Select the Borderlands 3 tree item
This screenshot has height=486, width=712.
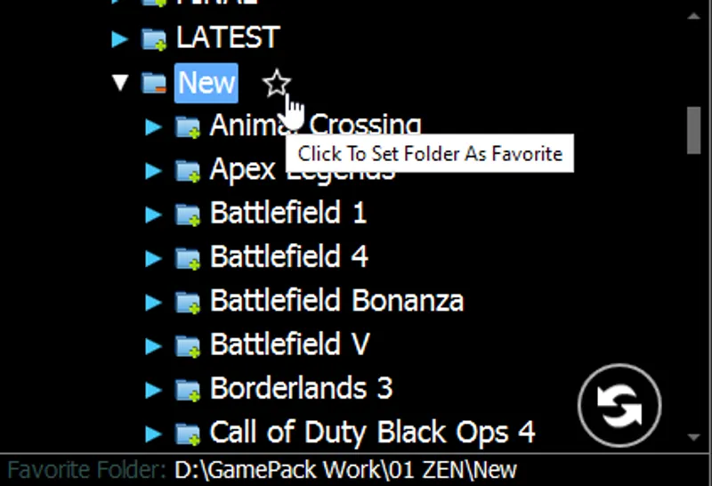pyautogui.click(x=301, y=388)
